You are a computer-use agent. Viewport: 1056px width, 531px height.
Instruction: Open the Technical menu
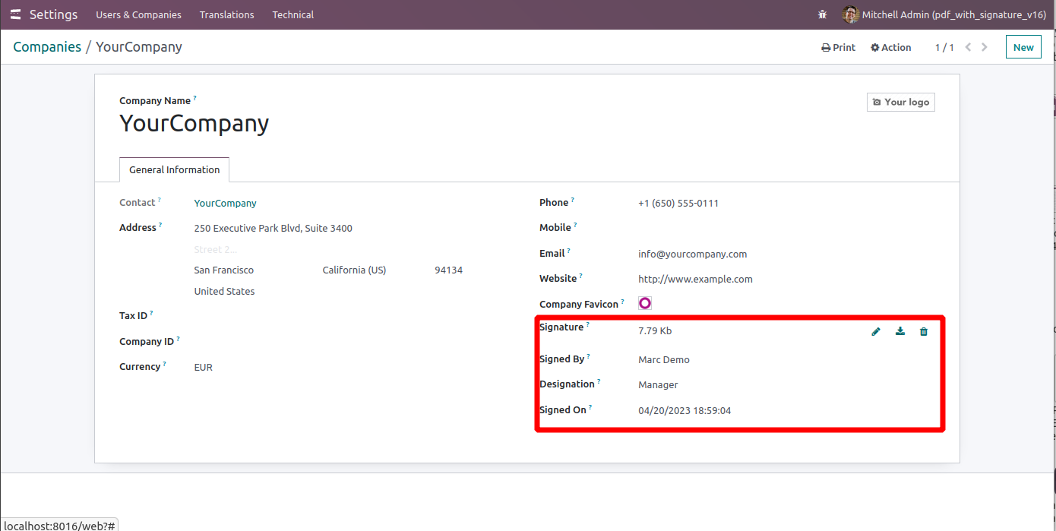pyautogui.click(x=293, y=14)
